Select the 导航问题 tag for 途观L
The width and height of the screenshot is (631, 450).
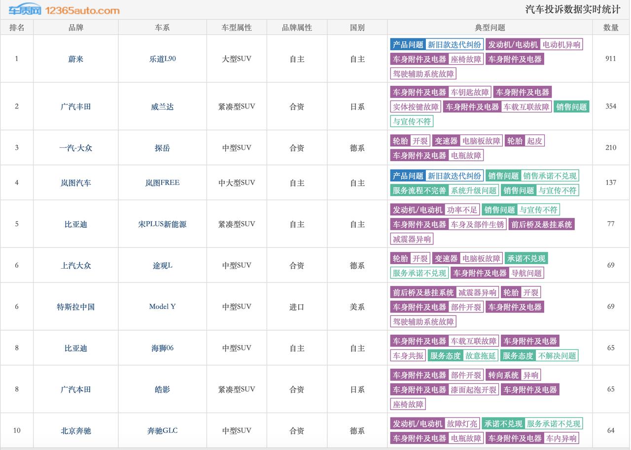point(526,273)
